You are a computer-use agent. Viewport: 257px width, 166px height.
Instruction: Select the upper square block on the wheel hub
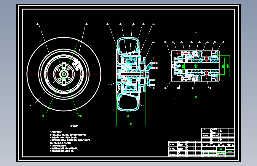(64, 66)
